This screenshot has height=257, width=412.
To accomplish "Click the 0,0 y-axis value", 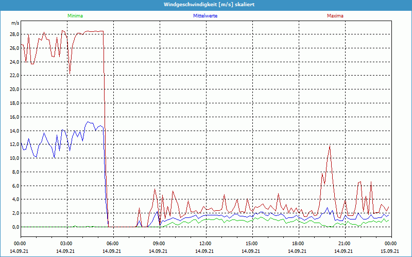I will (x=15, y=227).
